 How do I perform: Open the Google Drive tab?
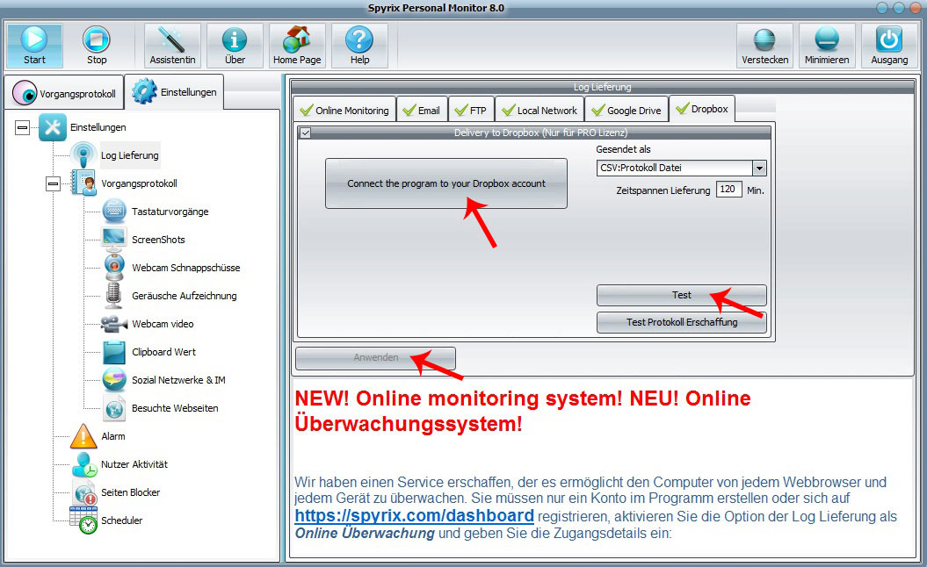point(626,110)
